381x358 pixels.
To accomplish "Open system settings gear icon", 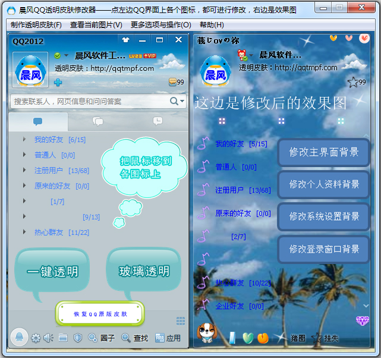I will click(x=36, y=338).
